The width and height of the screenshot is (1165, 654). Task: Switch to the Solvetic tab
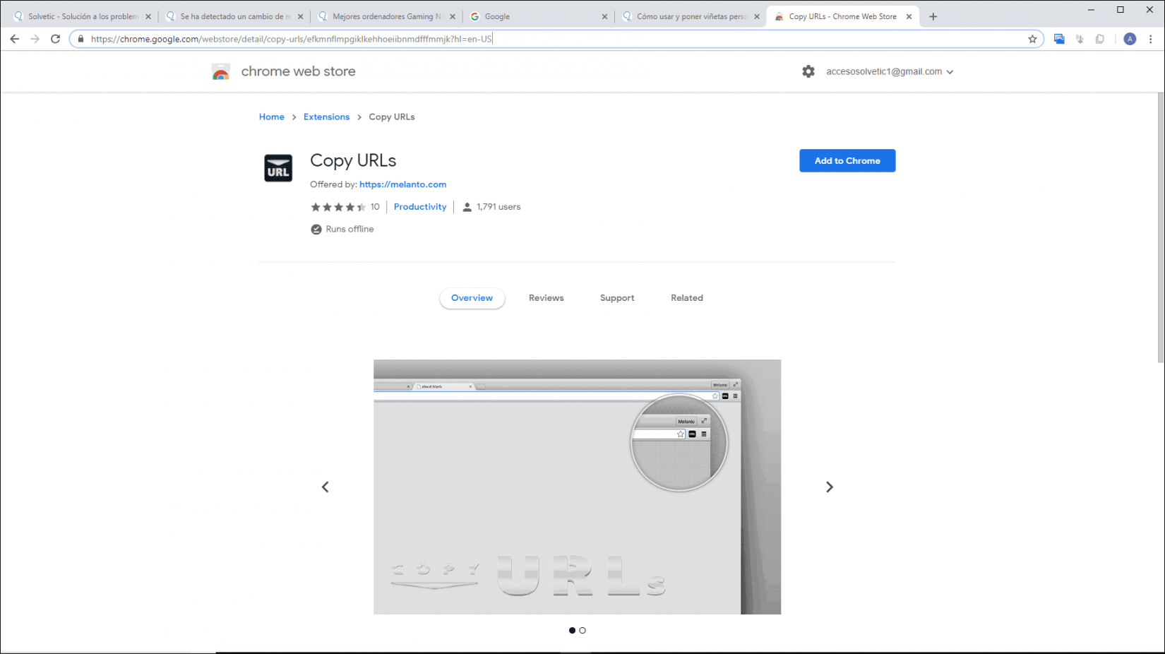coord(82,16)
